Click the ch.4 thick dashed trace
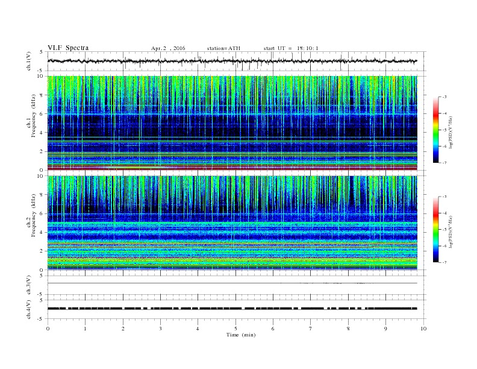477x369 pixels. (x=232, y=309)
